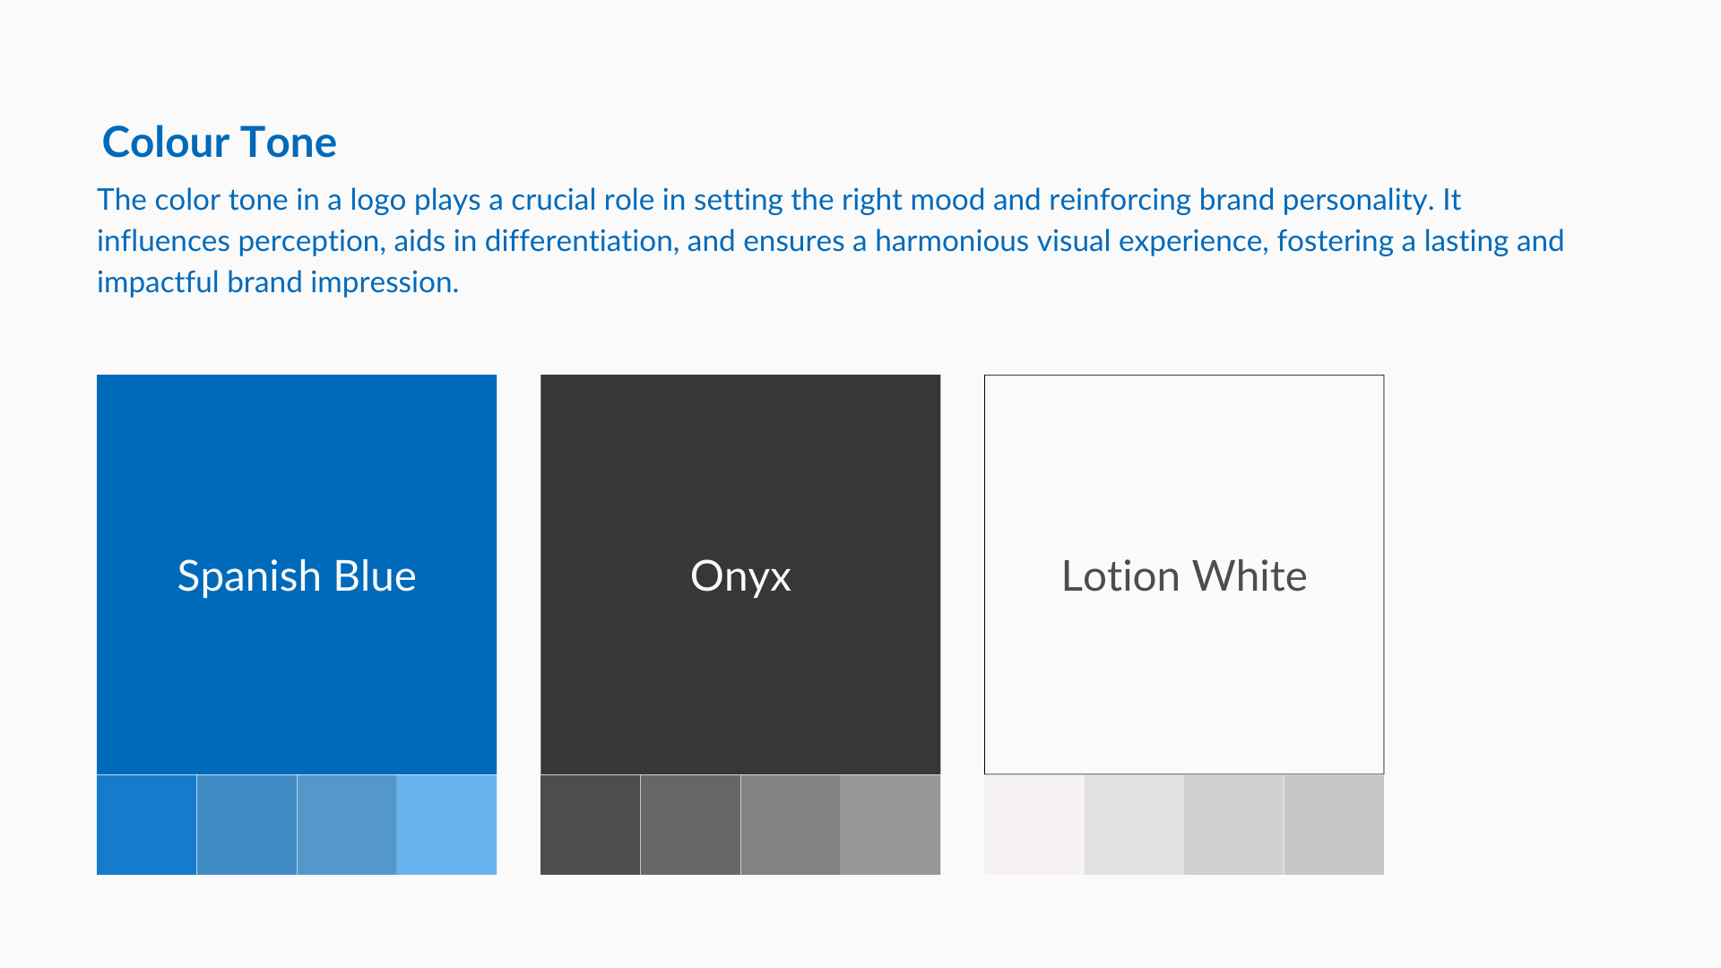Click the color tone description paragraph
The width and height of the screenshot is (1721, 968).
tap(830, 240)
